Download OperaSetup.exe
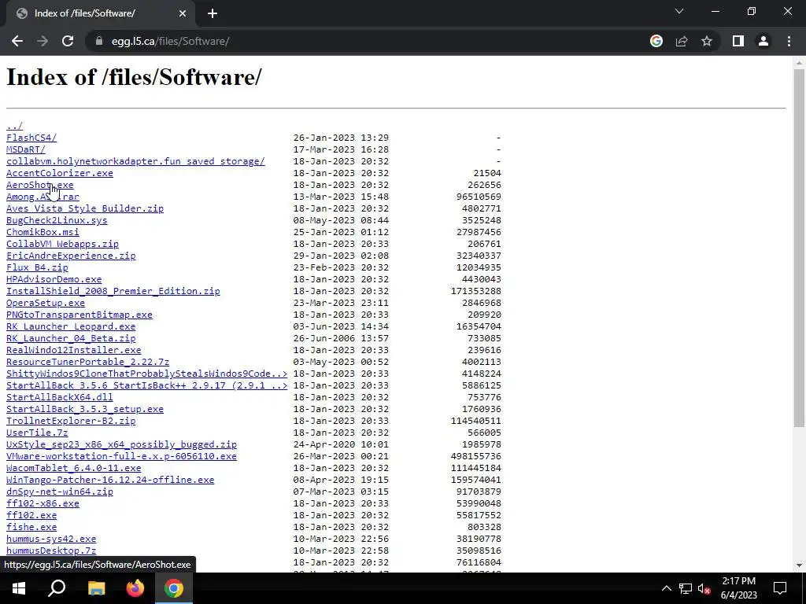 coord(45,303)
